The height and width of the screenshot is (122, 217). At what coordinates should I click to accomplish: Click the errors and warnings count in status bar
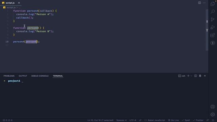(x=7, y=120)
